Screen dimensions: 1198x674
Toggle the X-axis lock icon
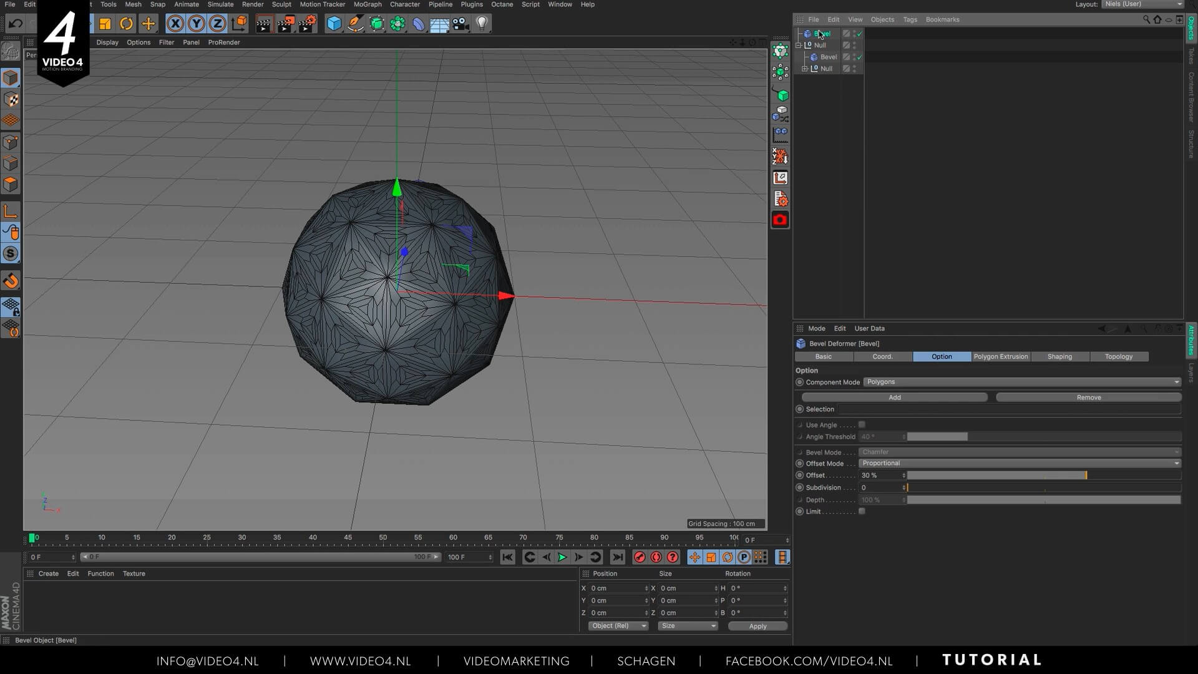[x=175, y=24]
